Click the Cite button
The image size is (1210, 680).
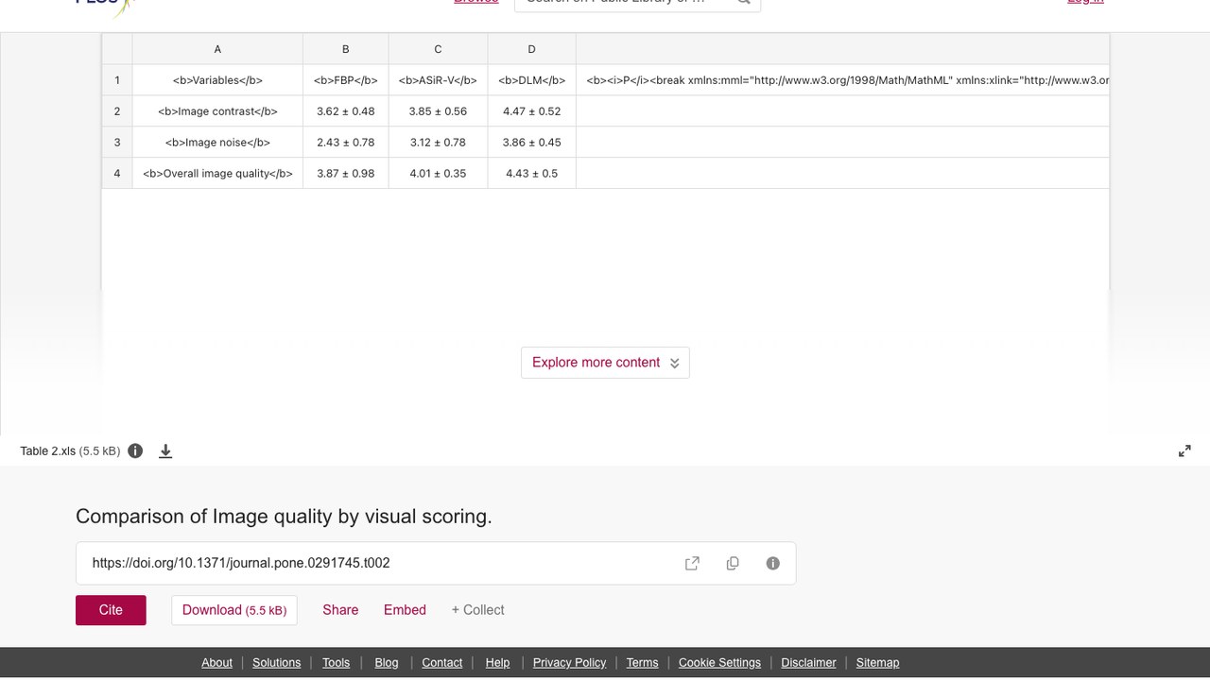(111, 610)
